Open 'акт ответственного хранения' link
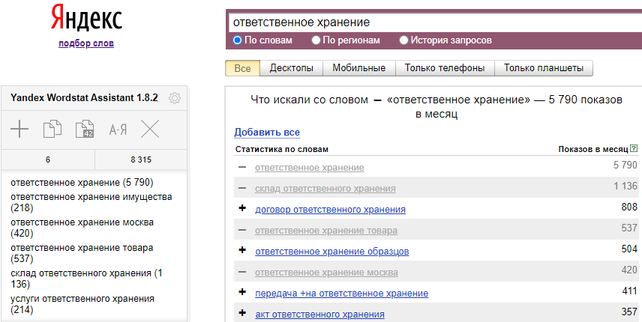Screen dimensions: 642x322 [319, 315]
